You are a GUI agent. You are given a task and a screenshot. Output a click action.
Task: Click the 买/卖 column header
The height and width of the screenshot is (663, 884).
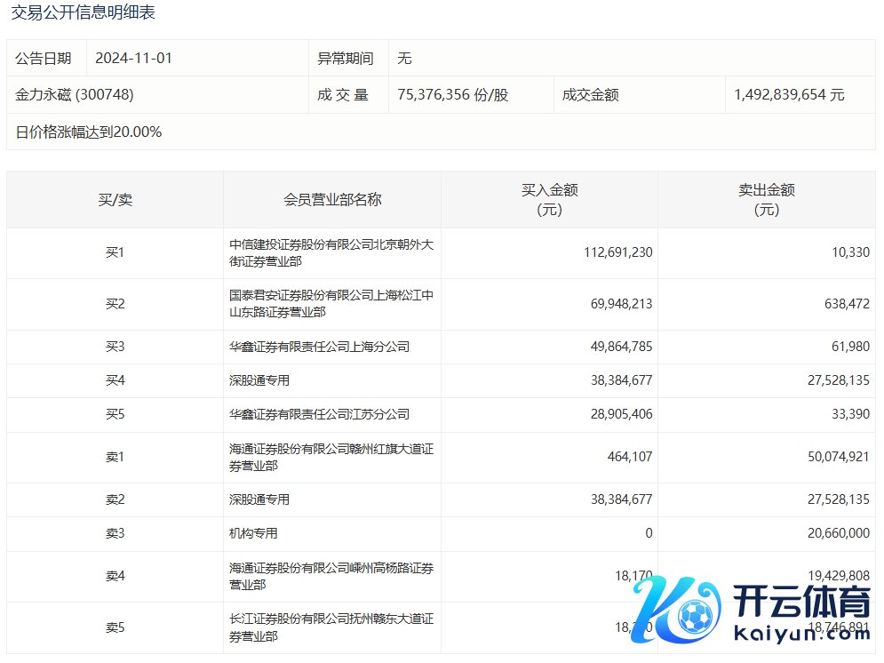click(x=115, y=200)
